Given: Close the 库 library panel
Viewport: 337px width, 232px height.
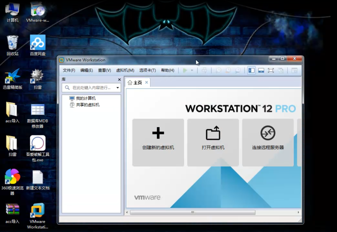Looking at the screenshot, I should 119,80.
